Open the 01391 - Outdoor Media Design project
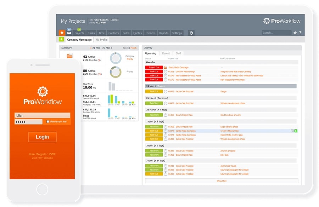Image resolution: width=319 pixels, height=207 pixels. (181, 72)
